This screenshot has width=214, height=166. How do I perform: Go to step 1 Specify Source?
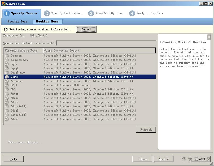22,13
